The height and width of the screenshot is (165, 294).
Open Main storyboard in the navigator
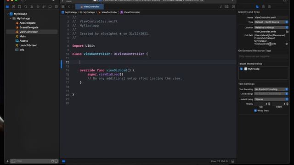(23, 36)
